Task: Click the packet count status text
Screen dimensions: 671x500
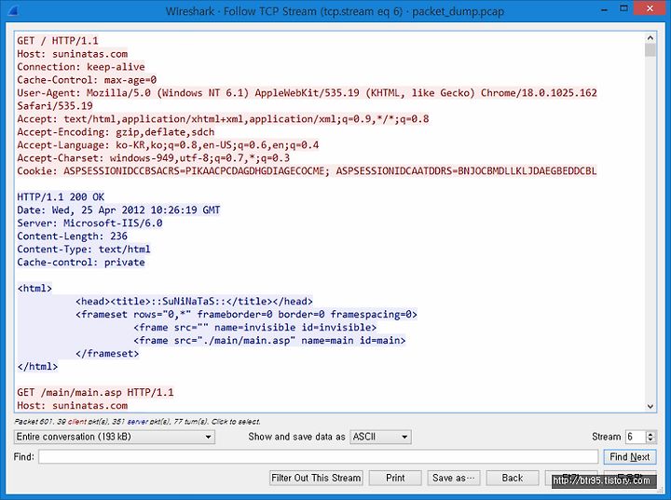Action: click(137, 422)
